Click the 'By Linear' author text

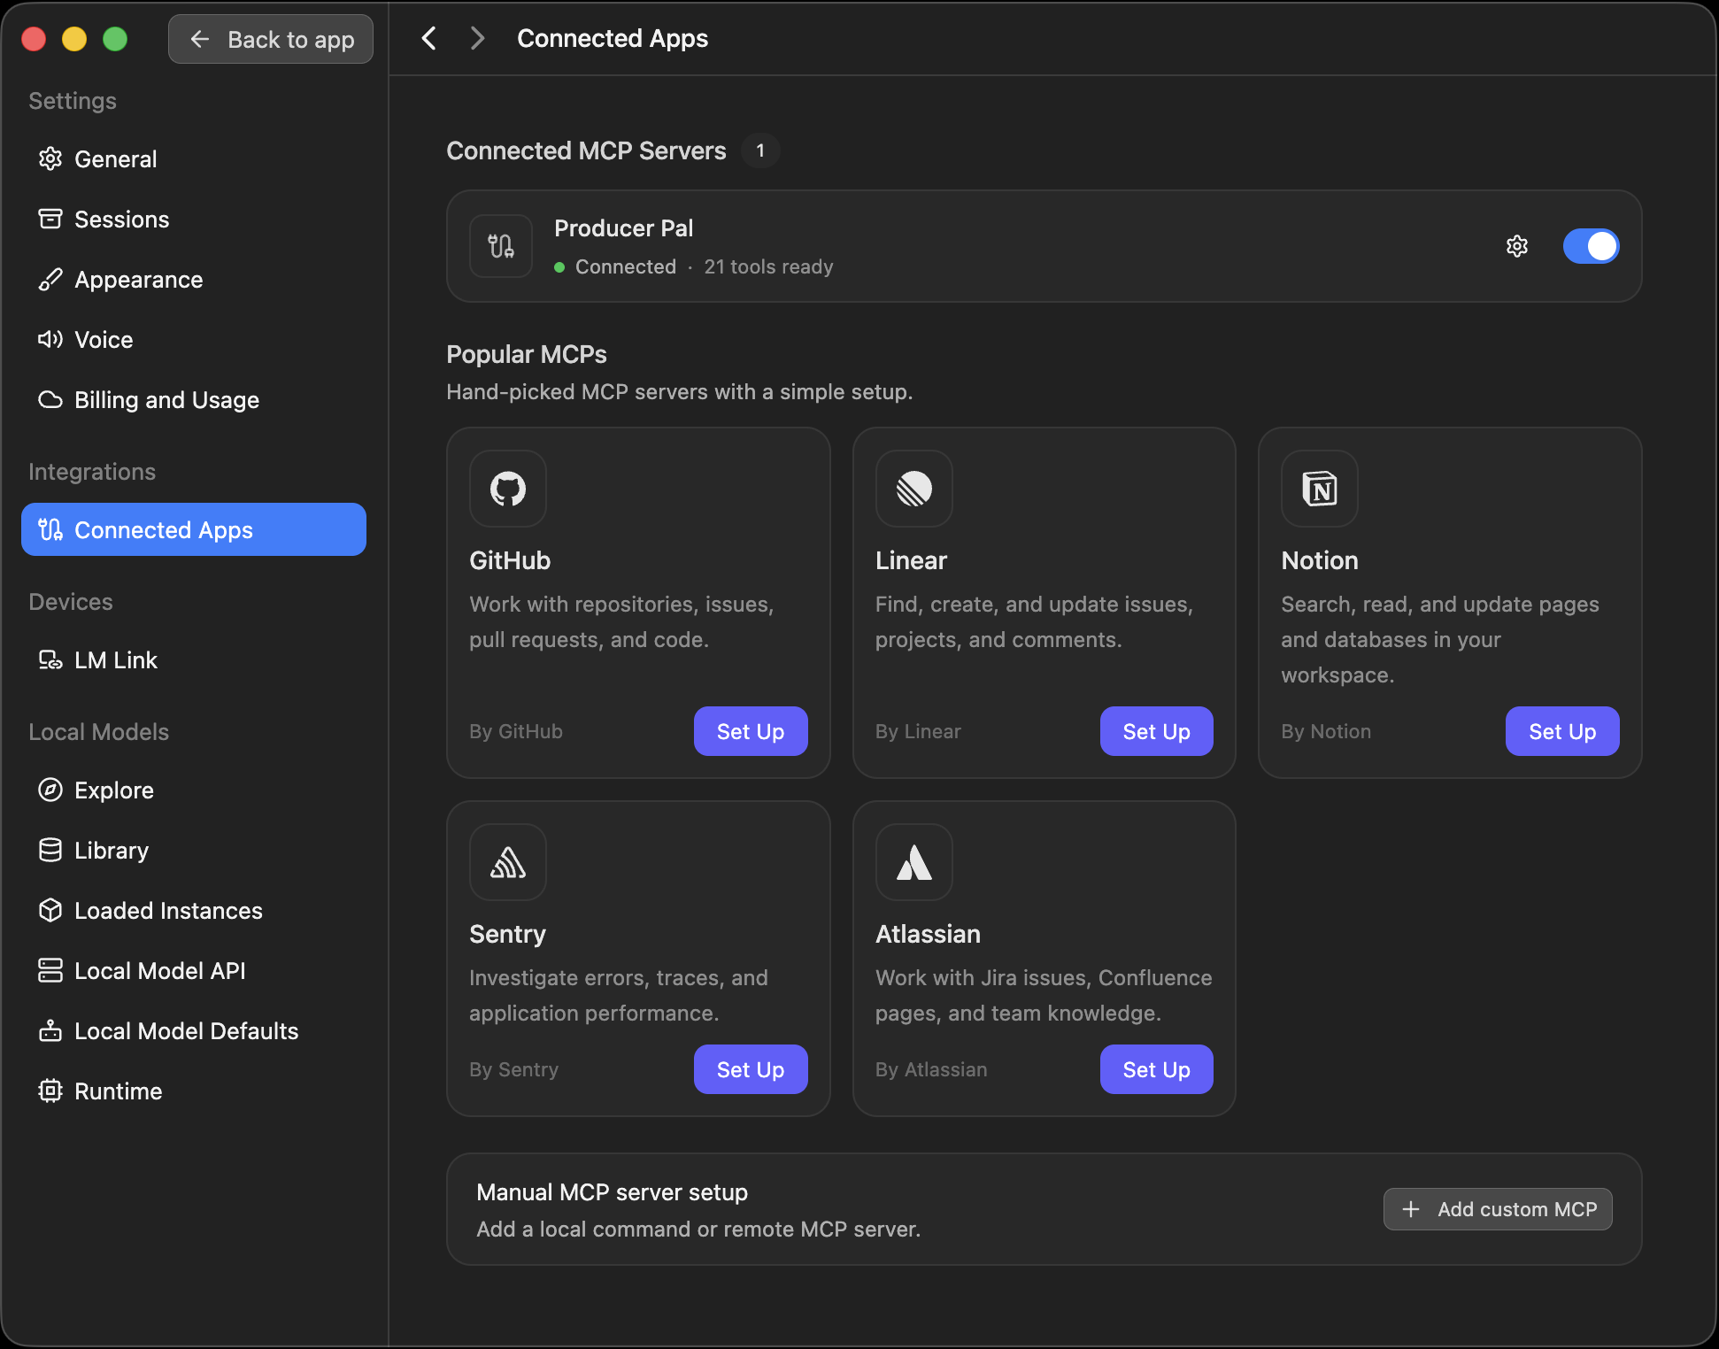(x=918, y=731)
